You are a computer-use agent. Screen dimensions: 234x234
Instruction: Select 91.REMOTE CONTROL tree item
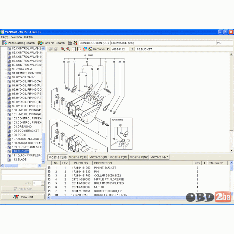27,73
